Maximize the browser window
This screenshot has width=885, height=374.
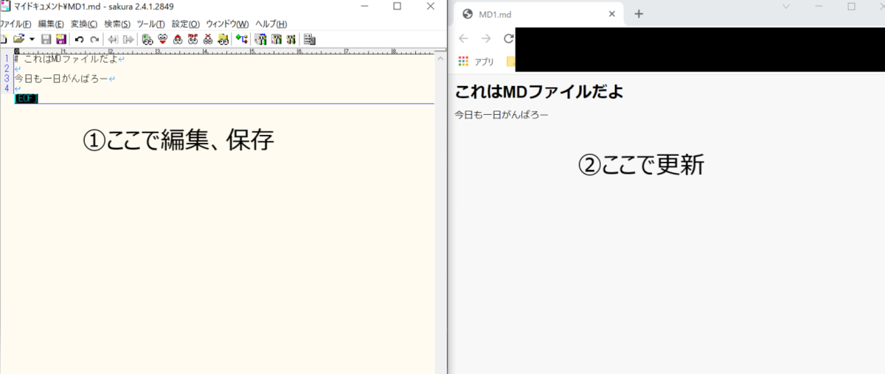[x=851, y=7]
